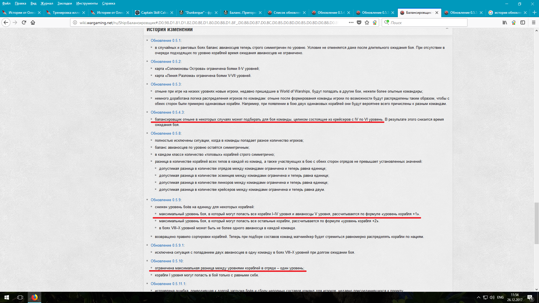Open the Library panel icon
Screen dimensions: 539x303
[x=505, y=22]
